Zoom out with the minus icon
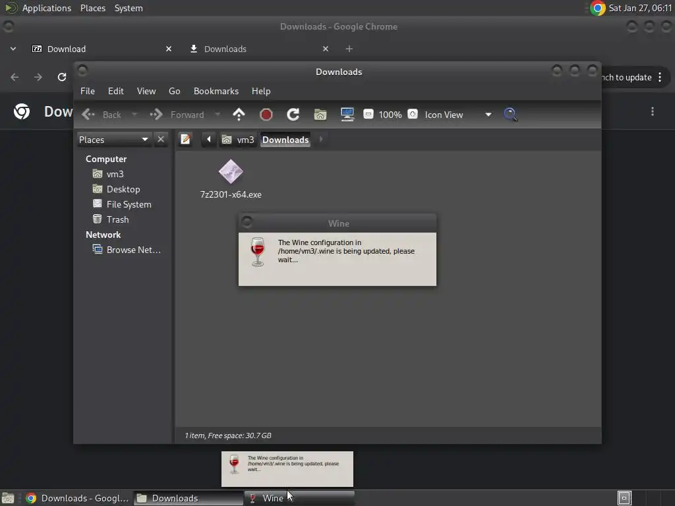Image resolution: width=675 pixels, height=506 pixels. point(368,115)
